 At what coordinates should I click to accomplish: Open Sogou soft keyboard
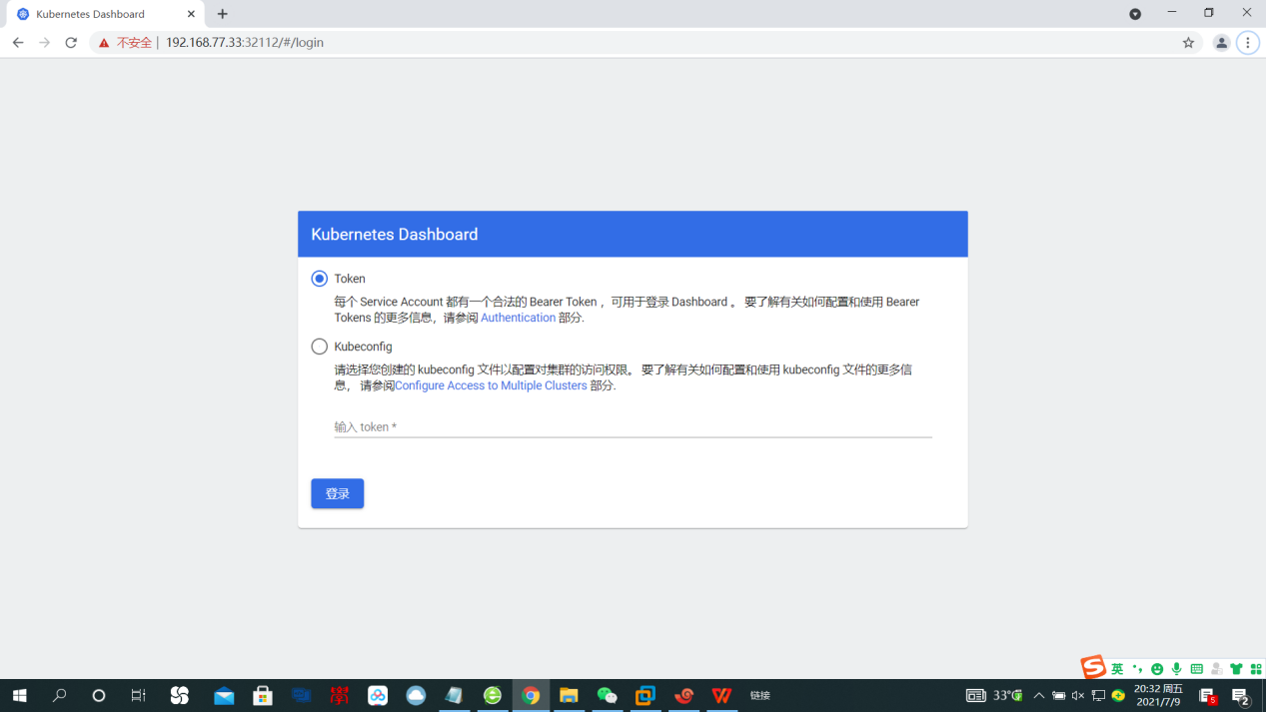click(x=1197, y=669)
